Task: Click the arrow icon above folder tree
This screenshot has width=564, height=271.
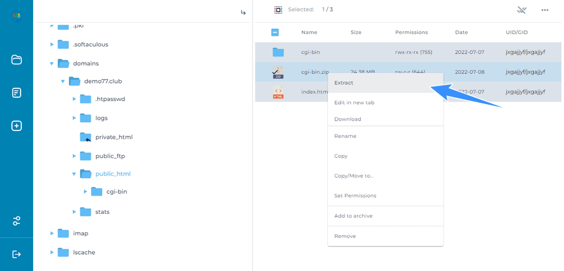Action: 243,13
